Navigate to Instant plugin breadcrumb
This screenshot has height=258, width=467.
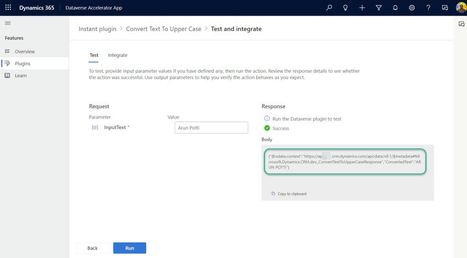coord(97,29)
